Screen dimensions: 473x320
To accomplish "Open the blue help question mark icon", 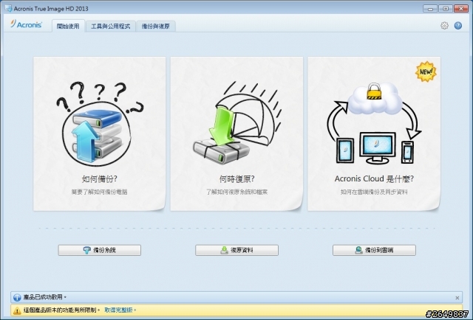I will coord(458,26).
